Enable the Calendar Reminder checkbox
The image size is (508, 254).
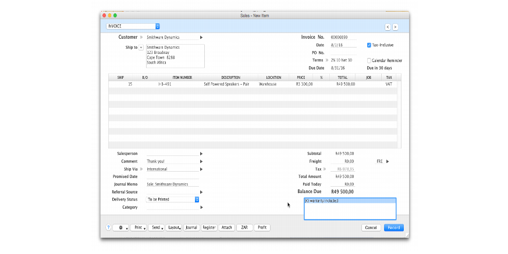pos(369,60)
